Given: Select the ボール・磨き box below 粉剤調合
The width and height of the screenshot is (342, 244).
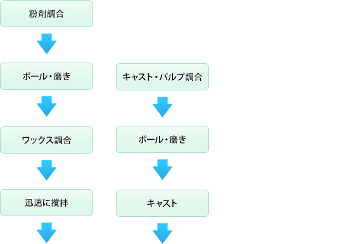Looking at the screenshot, I should coord(46,76).
